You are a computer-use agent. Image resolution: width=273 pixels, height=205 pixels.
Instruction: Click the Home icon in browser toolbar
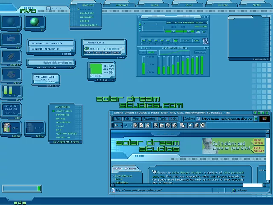(x=147, y=125)
